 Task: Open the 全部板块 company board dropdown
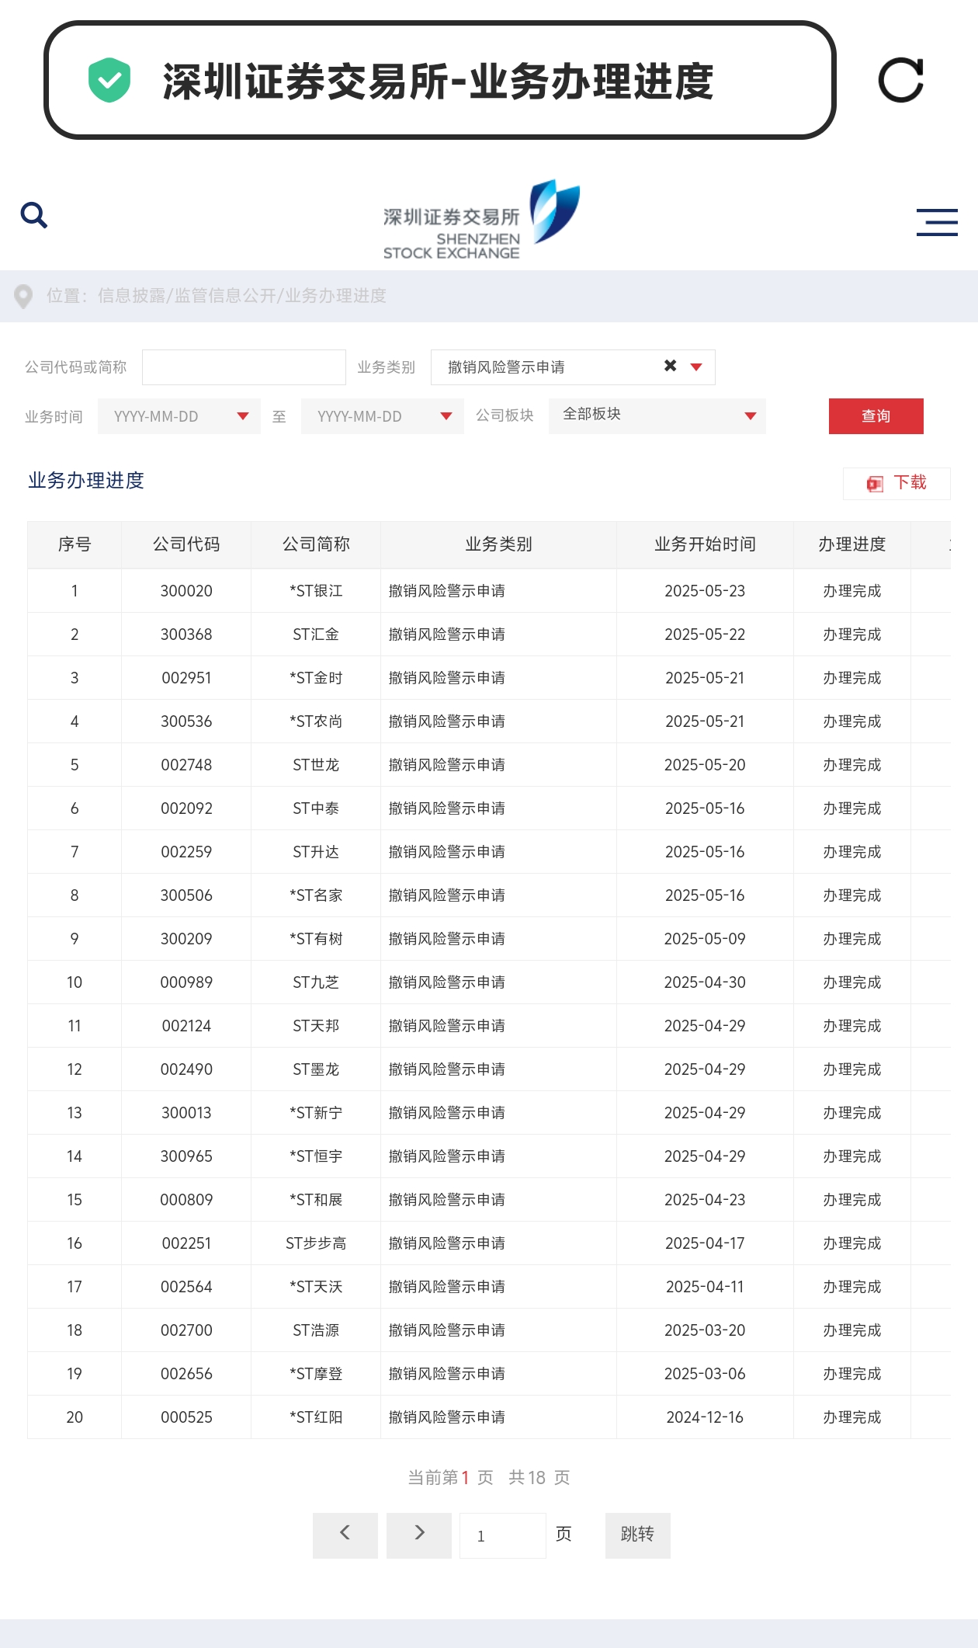(657, 415)
